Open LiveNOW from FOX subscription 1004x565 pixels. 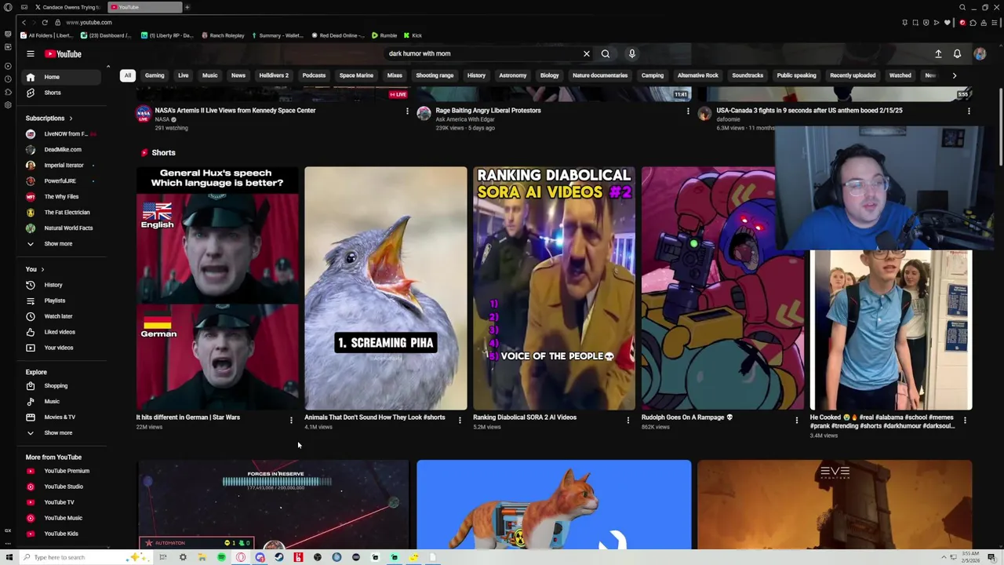pyautogui.click(x=61, y=133)
